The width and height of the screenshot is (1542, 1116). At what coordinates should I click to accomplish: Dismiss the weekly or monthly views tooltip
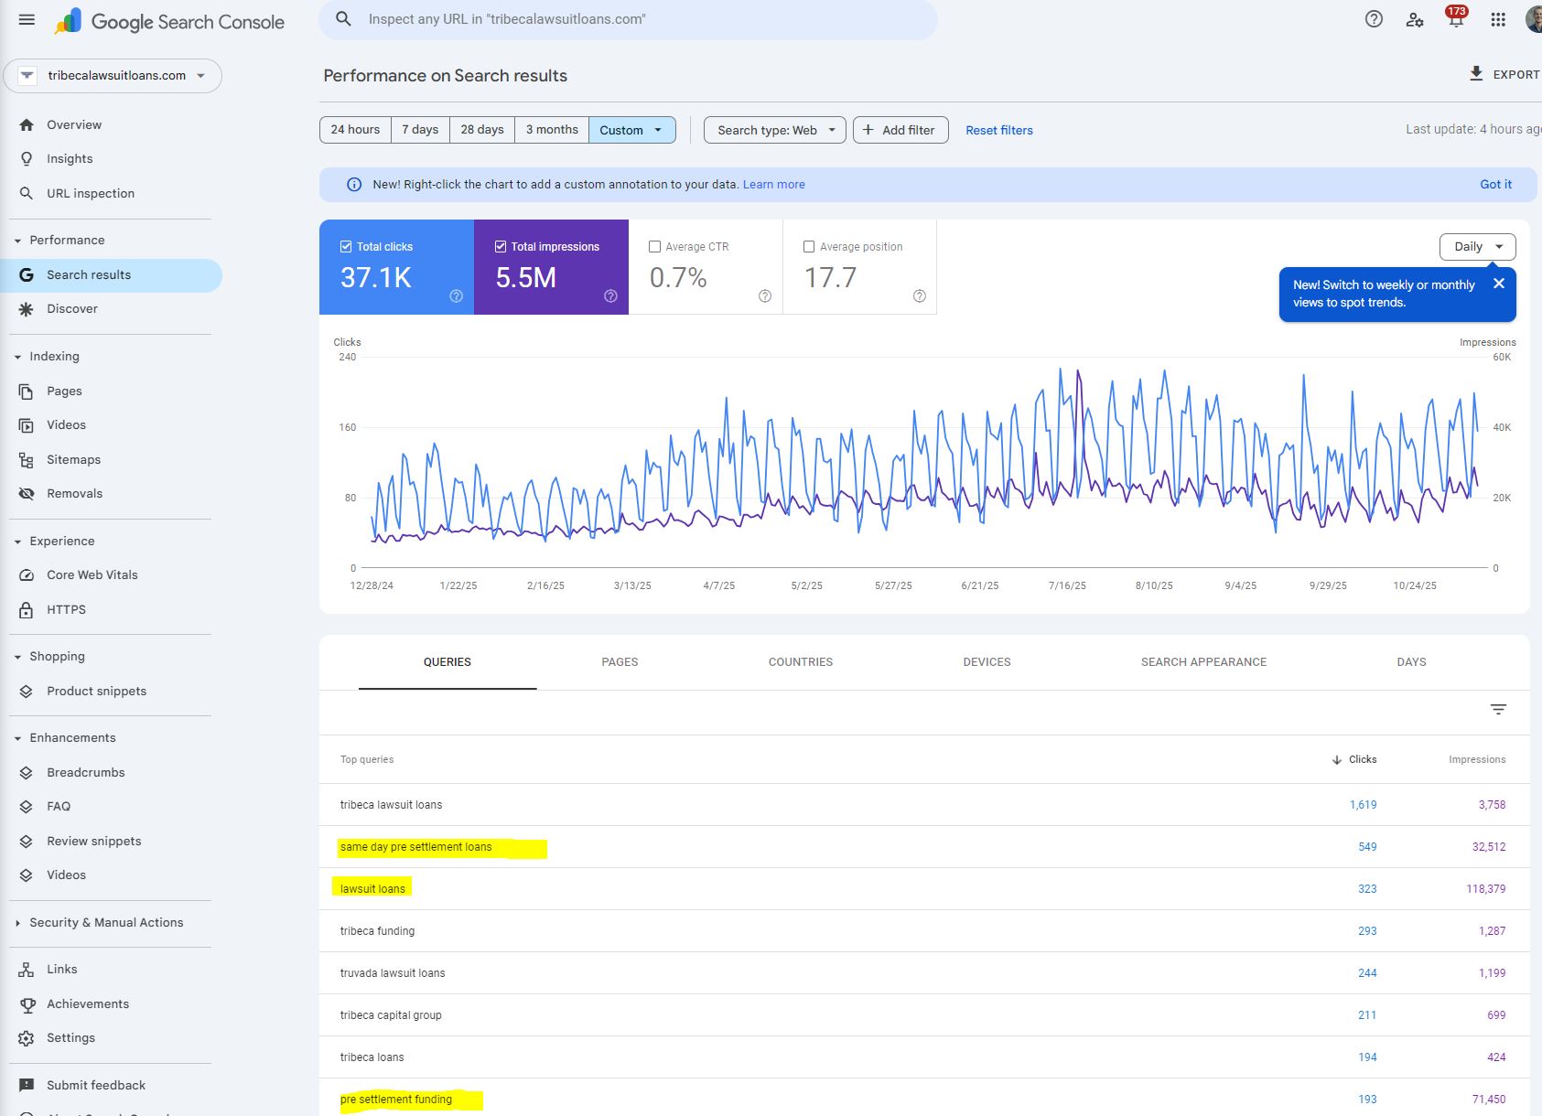tap(1499, 284)
